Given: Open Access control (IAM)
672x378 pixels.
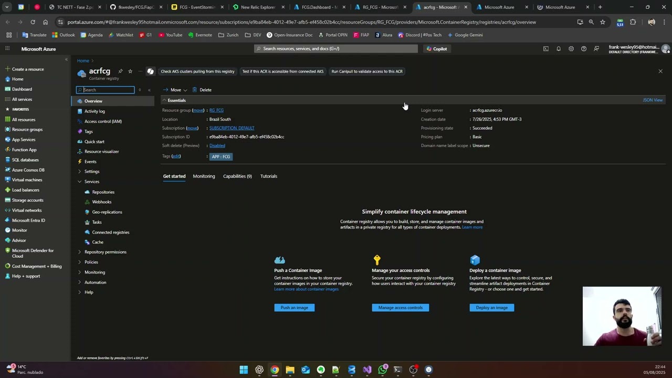Looking at the screenshot, I should pos(103,121).
